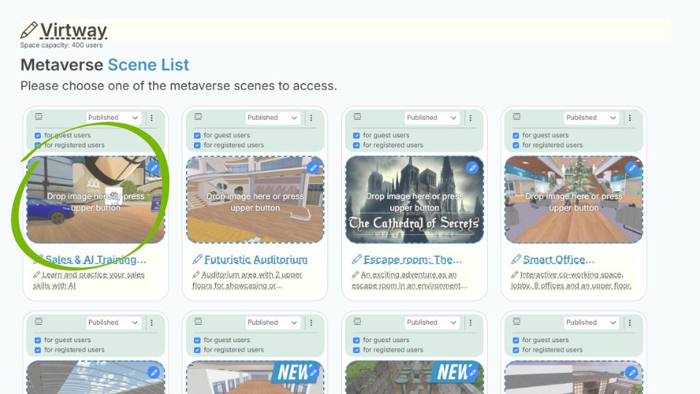Click the pencil icon beside Virtway title
This screenshot has height=394, width=700.
click(x=28, y=31)
